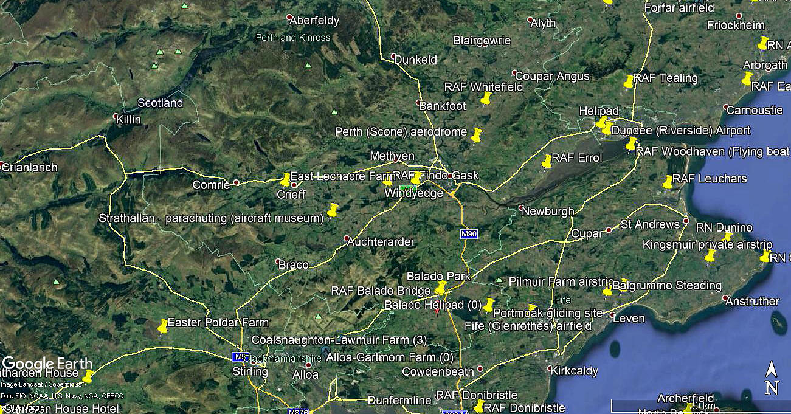Select the Perth (Scone) aerodrome pushpin
This screenshot has width=791, height=414.
(x=476, y=135)
